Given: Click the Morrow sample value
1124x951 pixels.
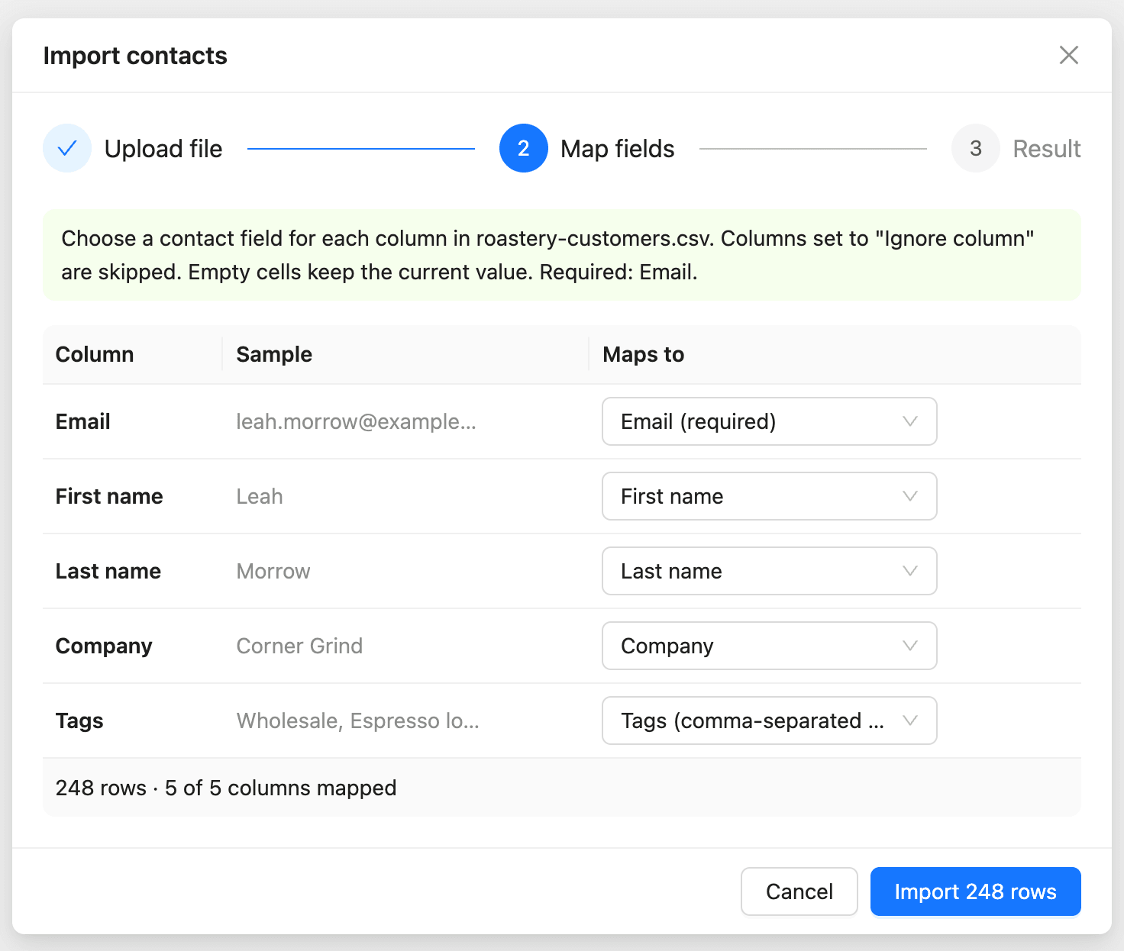Looking at the screenshot, I should [273, 571].
